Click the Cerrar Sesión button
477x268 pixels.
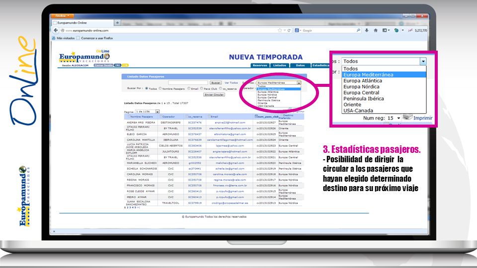click(103, 66)
